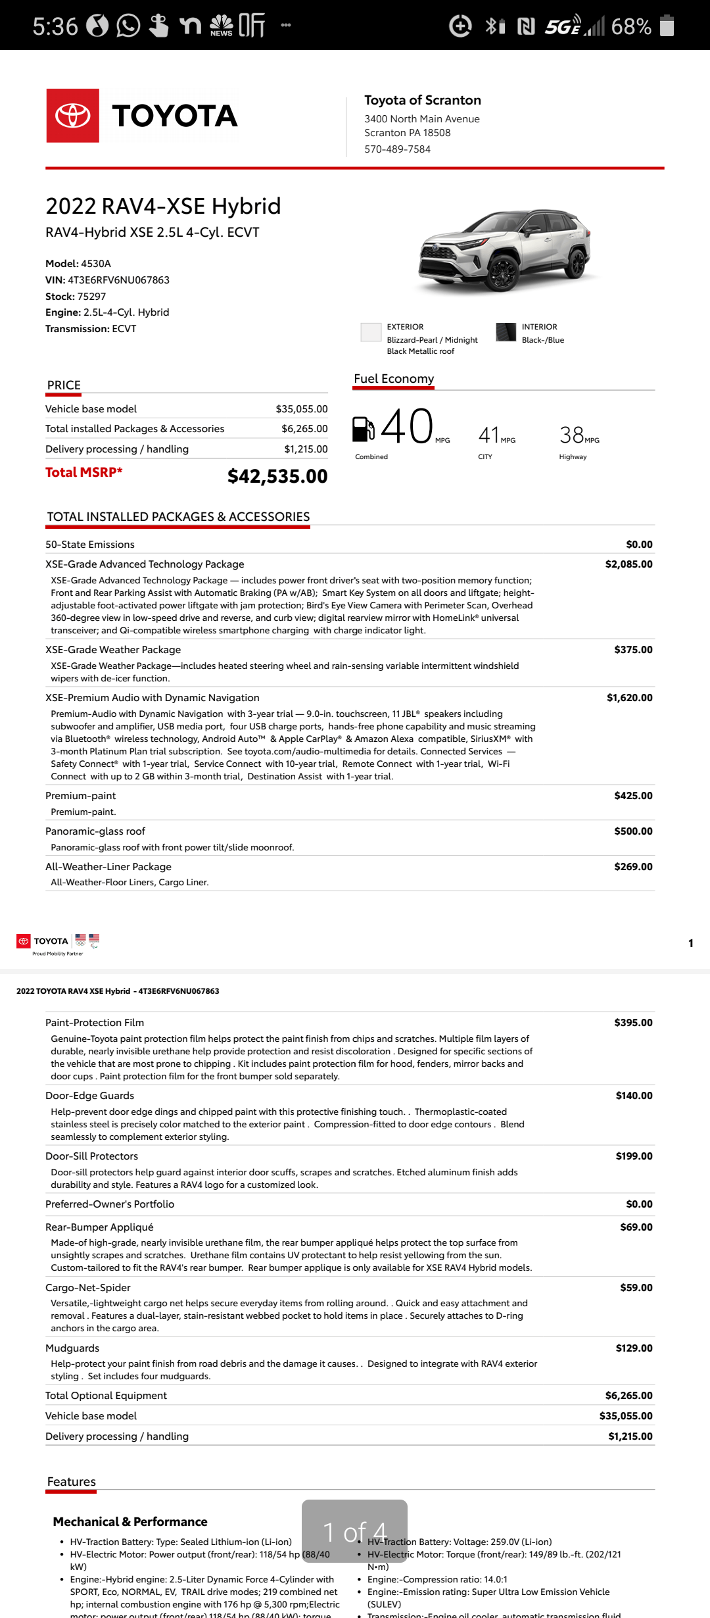
Task: Tap the Toyota Proud Mobility Partner footer logo
Action: coord(58,944)
